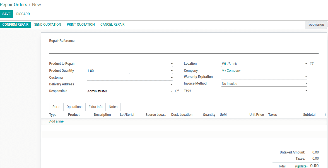Expand the Customer dropdown

[x=171, y=77]
